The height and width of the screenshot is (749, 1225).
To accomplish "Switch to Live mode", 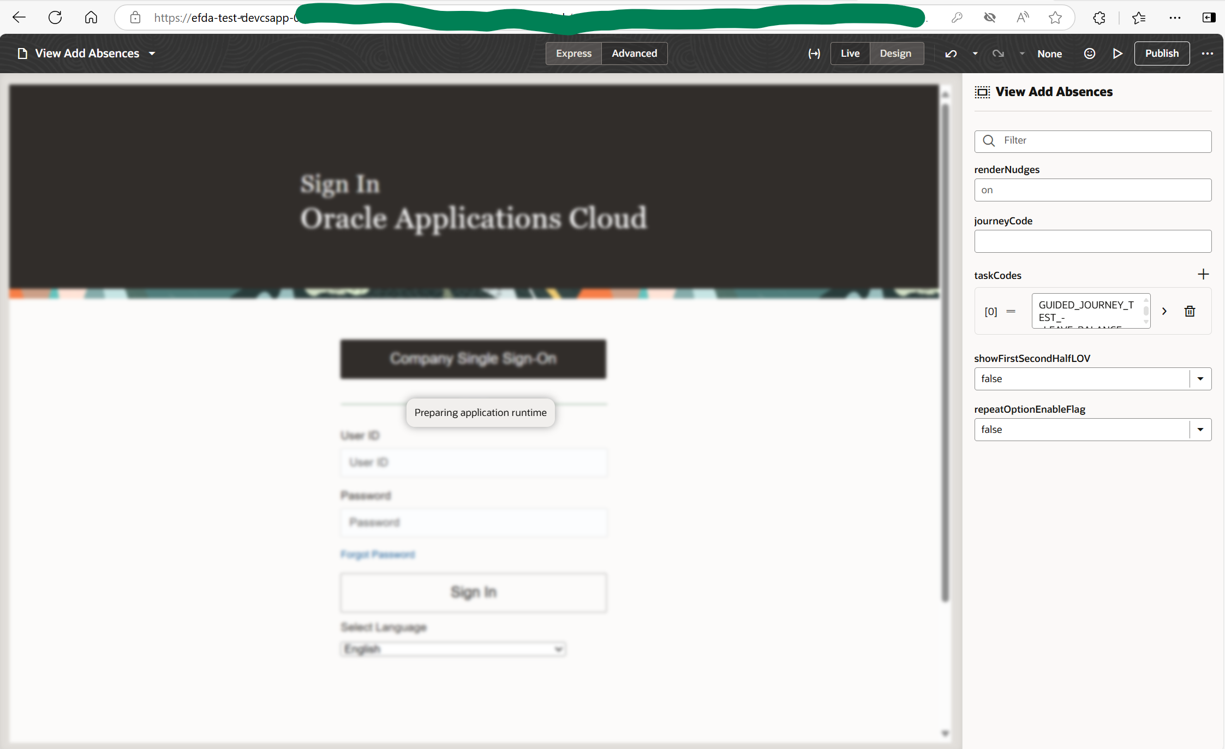I will point(850,53).
